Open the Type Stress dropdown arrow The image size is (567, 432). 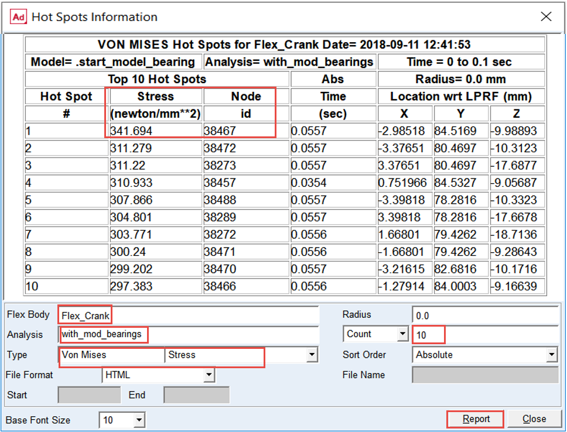pos(312,355)
